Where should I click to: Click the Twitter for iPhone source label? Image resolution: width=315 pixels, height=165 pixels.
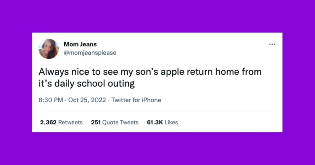[136, 100]
